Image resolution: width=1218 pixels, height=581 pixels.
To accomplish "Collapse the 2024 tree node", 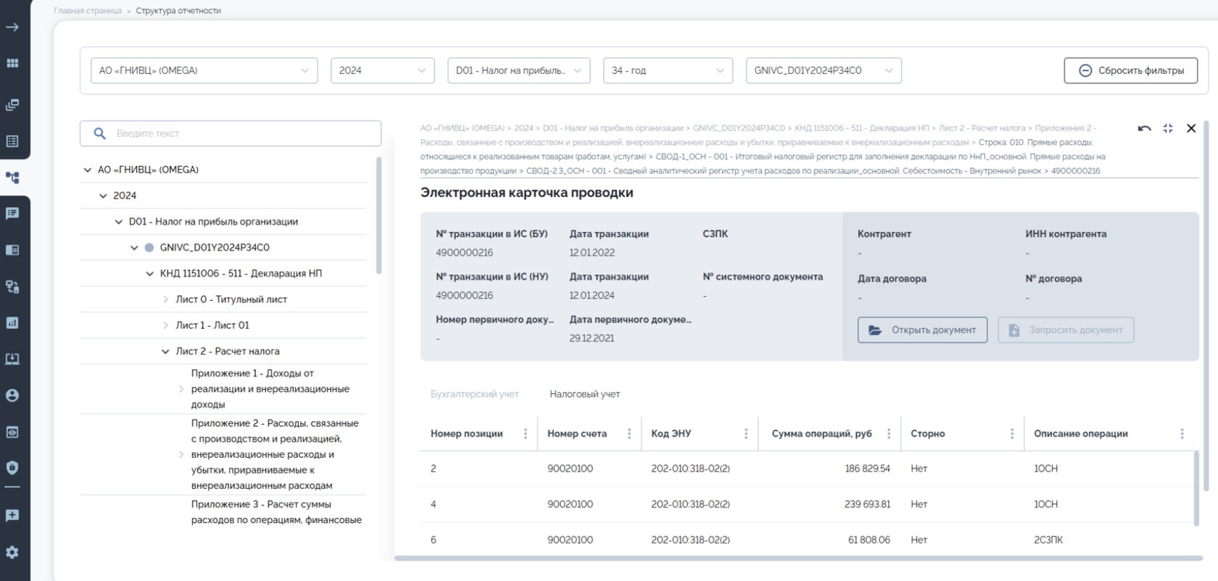I will tap(103, 196).
